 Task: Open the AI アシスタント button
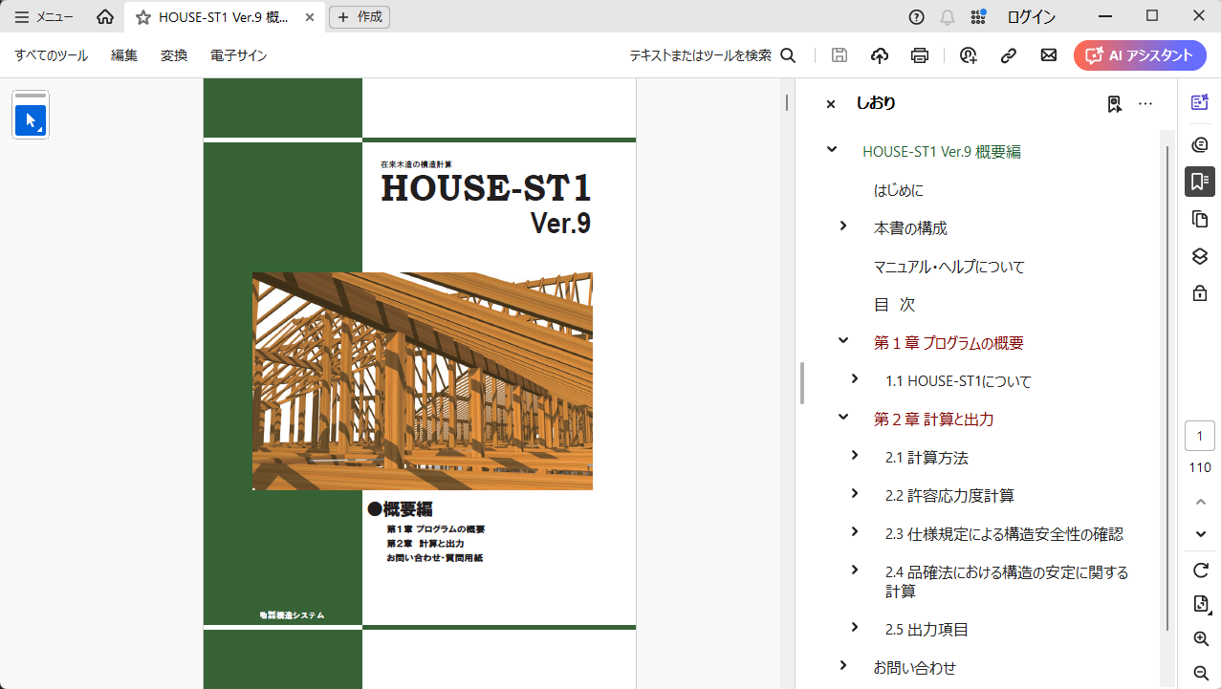click(1140, 55)
